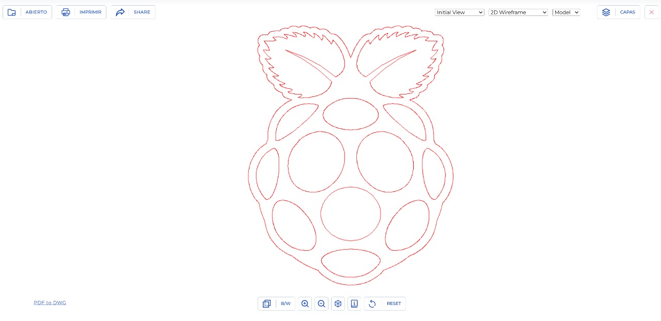Click the zoom in magnifier icon
Screen dimensions: 661x321
click(x=305, y=303)
